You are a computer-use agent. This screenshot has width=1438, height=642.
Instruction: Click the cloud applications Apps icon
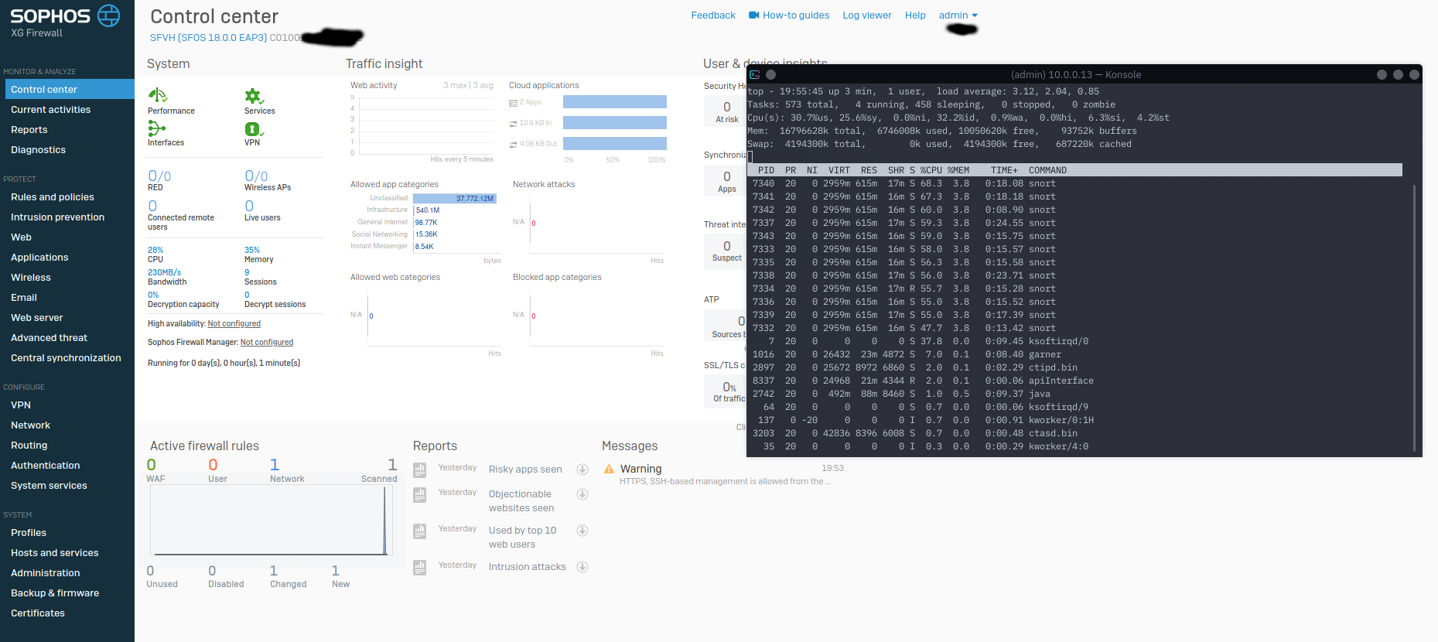point(513,103)
